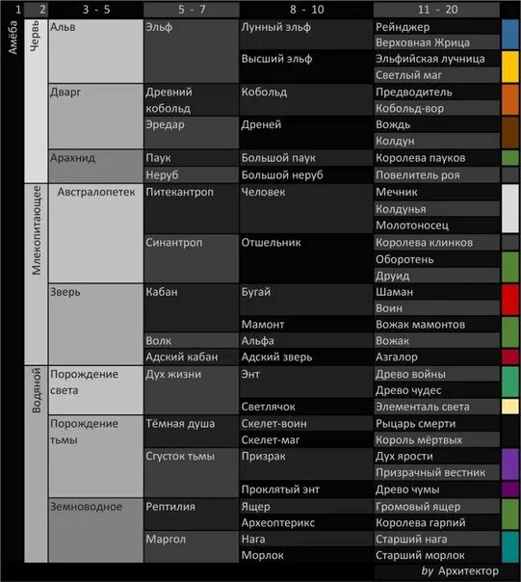Screen dimensions: 521x582
Task: Click the blue swatch beside Рейнджер
Action: coord(510,34)
